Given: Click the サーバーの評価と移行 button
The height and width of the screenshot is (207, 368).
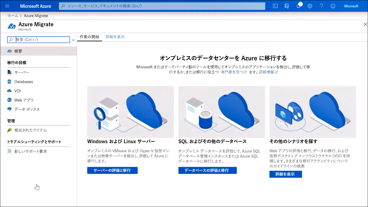Looking at the screenshot, I should [x=112, y=170].
